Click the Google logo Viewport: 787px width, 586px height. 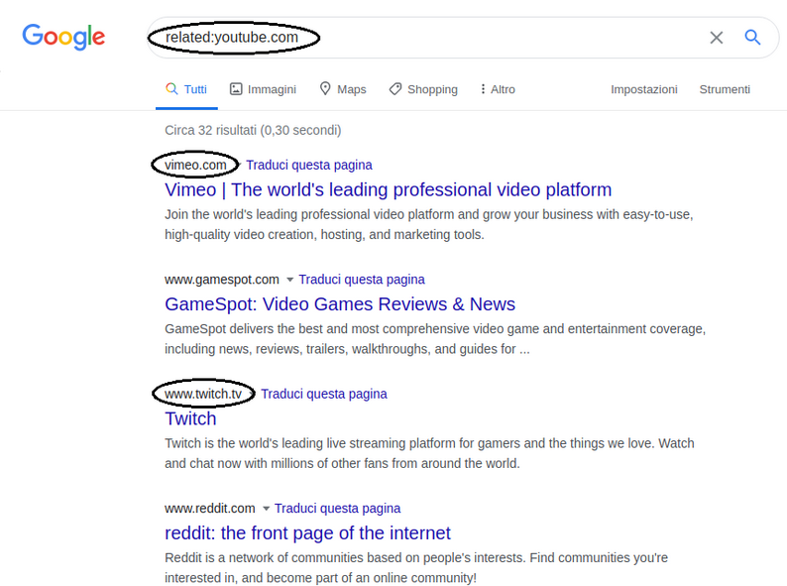point(63,37)
